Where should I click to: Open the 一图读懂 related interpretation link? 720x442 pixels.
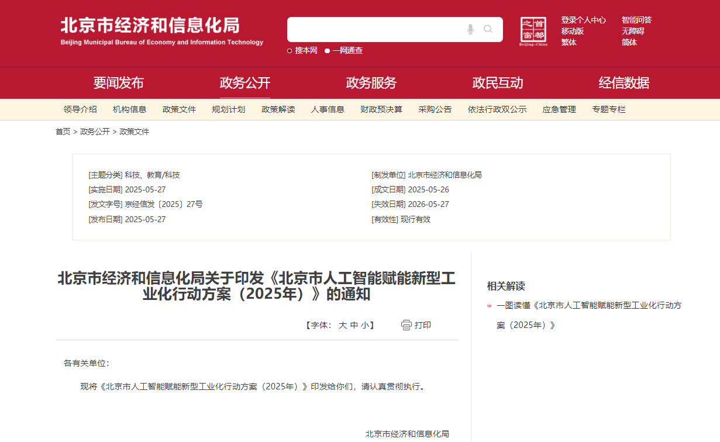point(588,305)
